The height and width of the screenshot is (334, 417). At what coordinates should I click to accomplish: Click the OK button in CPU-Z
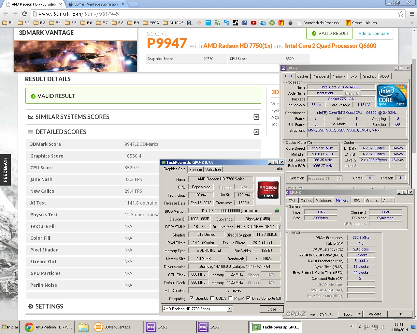[400, 314]
